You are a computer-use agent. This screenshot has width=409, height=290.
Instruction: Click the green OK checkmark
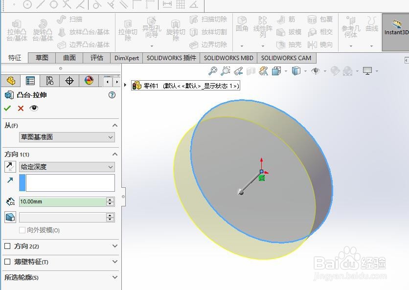click(x=7, y=108)
